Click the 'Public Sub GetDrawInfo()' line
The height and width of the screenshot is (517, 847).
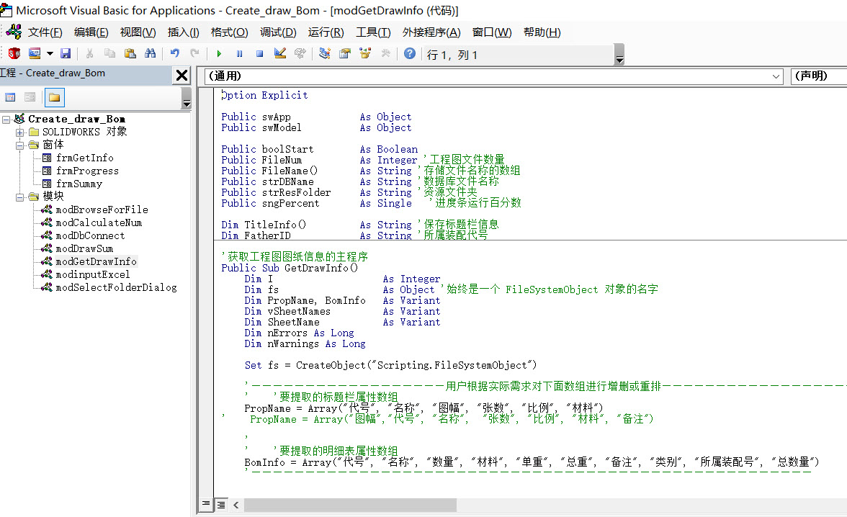point(290,268)
